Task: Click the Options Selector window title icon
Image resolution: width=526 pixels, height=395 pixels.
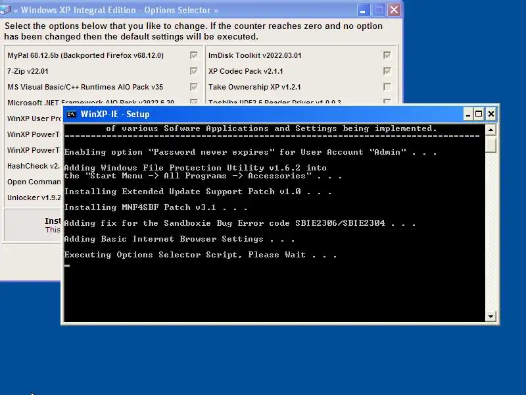Action: point(5,10)
